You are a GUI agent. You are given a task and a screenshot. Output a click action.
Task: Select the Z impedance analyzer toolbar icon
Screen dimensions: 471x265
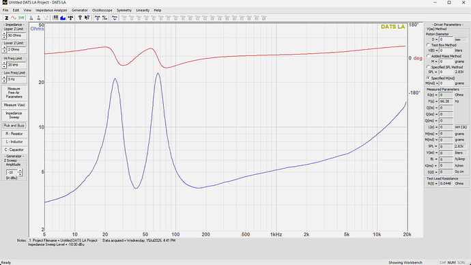pyautogui.click(x=6, y=18)
